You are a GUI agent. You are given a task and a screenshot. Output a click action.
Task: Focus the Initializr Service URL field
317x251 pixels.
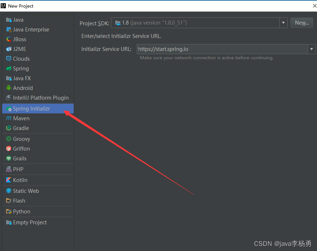tap(222, 49)
